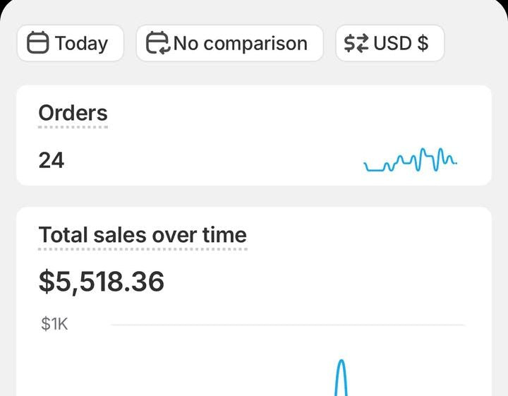Click the word Today in date filter

(x=81, y=44)
